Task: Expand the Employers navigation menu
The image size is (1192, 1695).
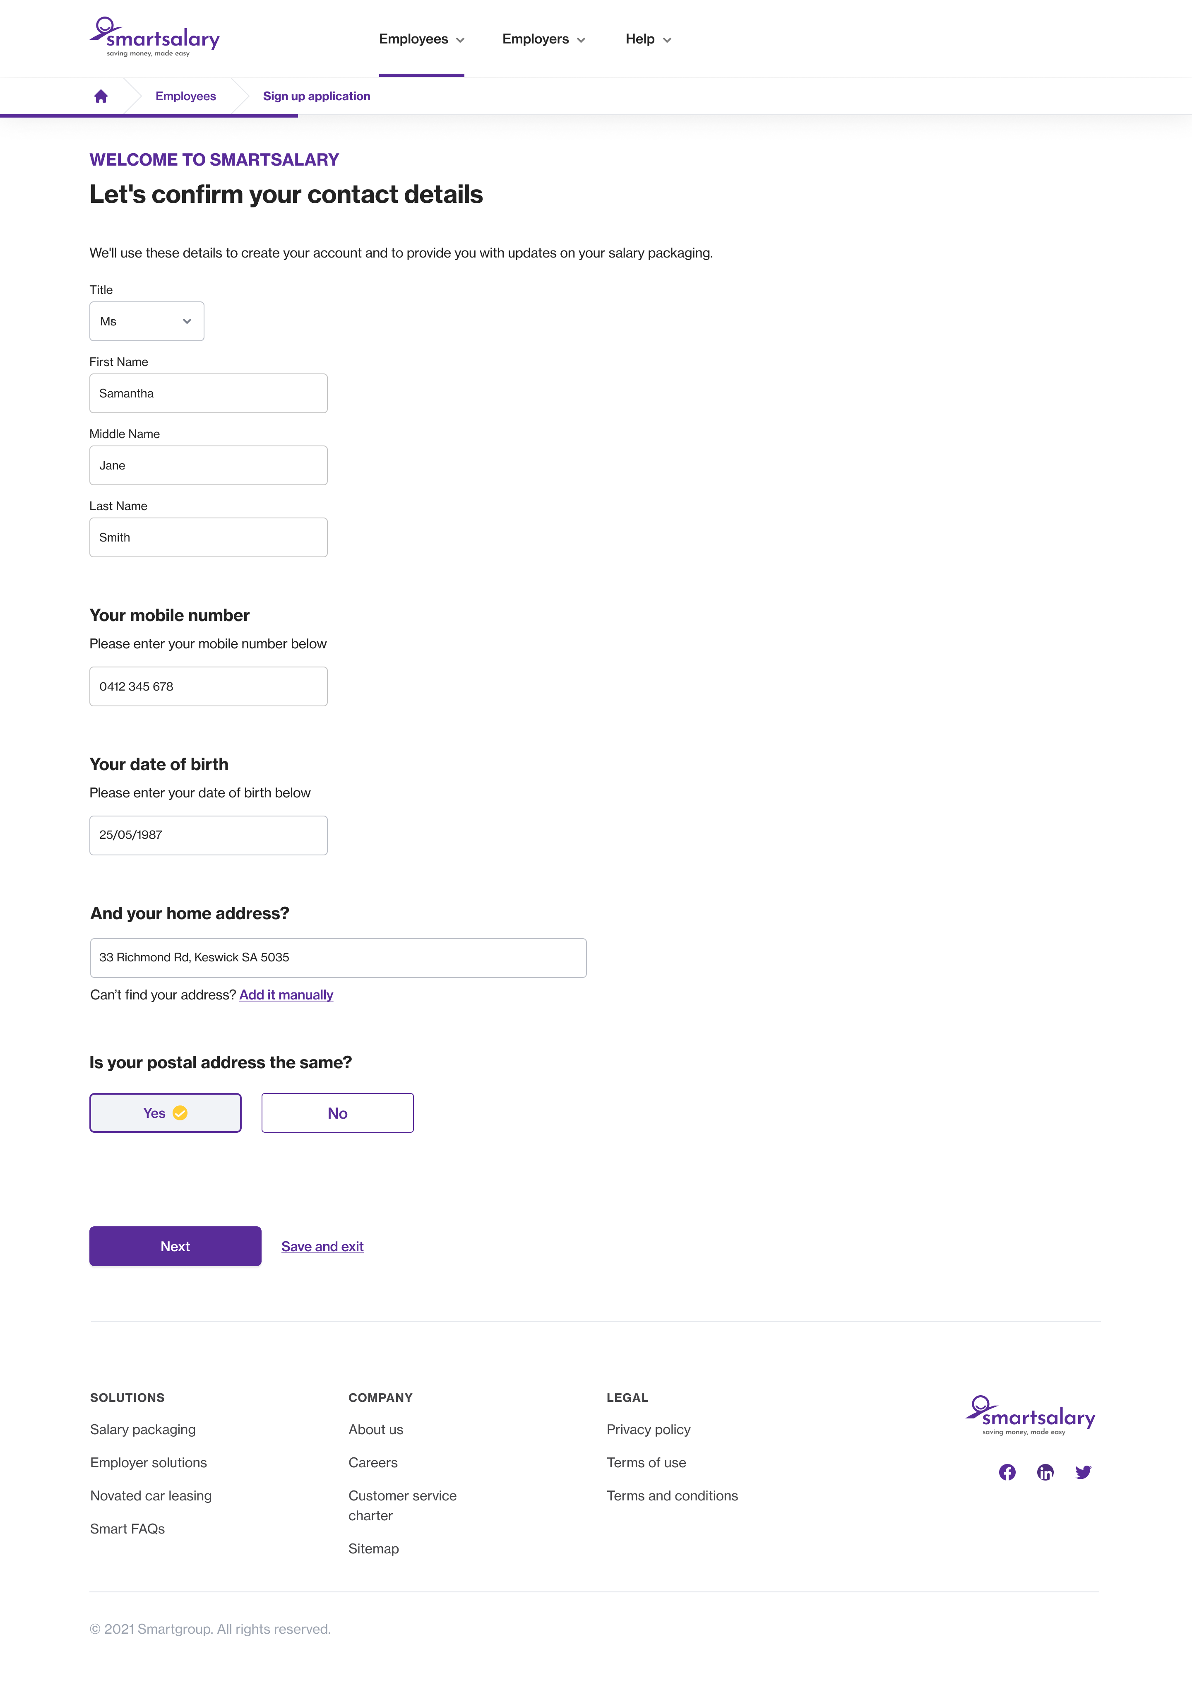Action: [x=544, y=39]
